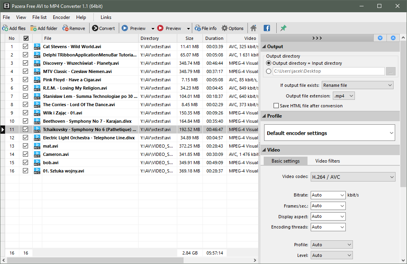
Task: Open the File list menu
Action: tap(39, 17)
